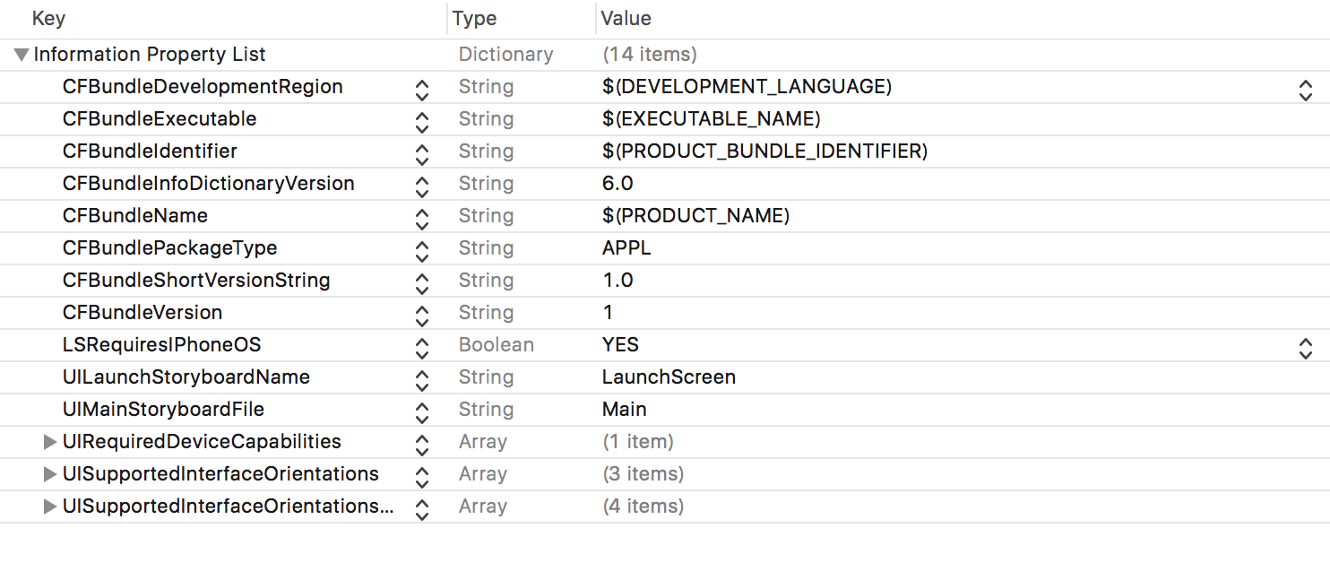Expand the UISupportedInterfaceOrientations array

click(51, 473)
